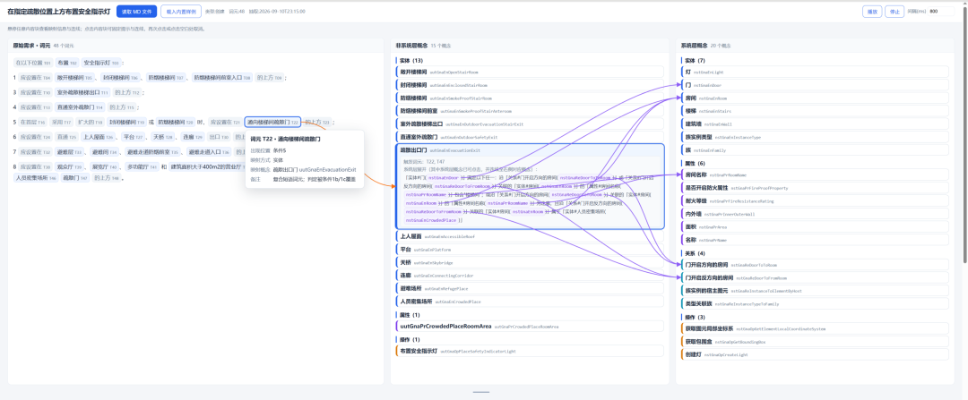Stop playback with the 停止 button
Viewport: 968px width, 400px height.
point(893,11)
